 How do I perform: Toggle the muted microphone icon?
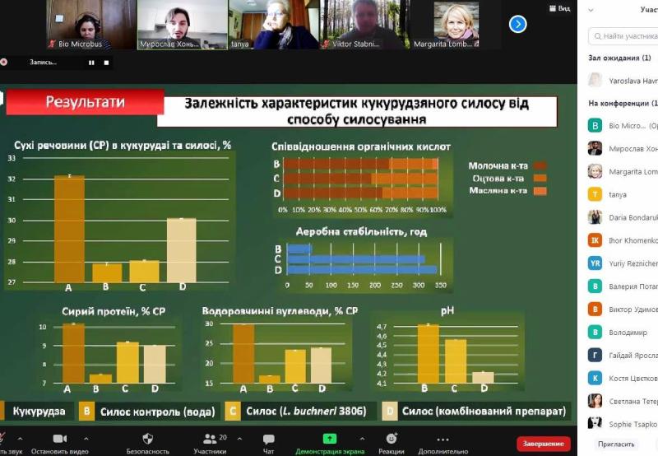[3, 439]
